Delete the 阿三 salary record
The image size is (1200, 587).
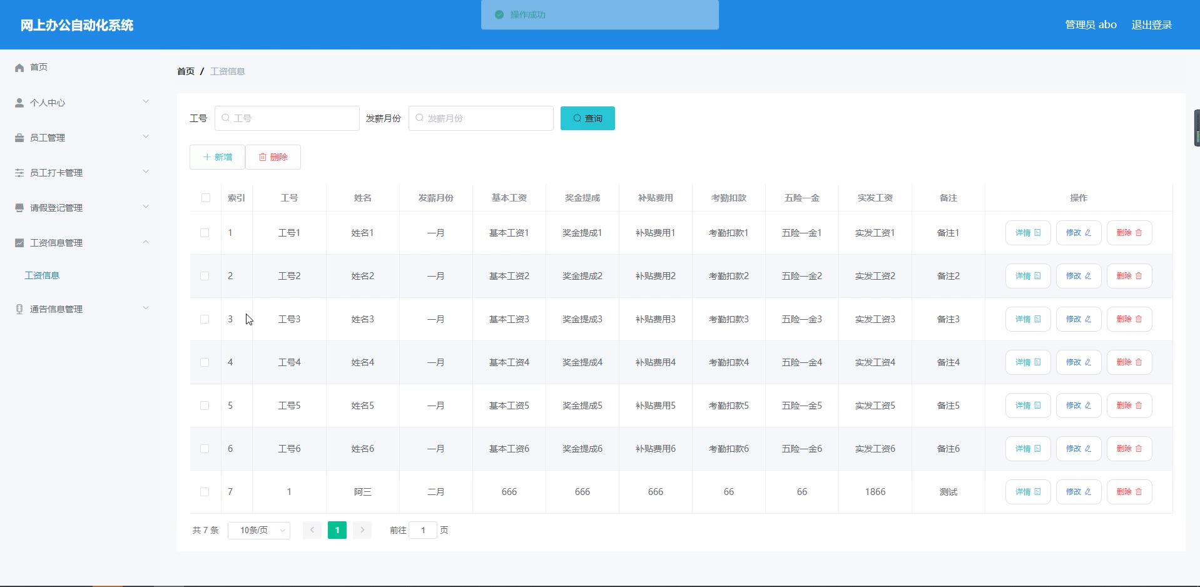click(1129, 492)
